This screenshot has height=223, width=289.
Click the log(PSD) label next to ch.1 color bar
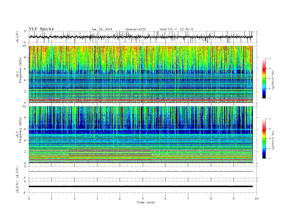pos(273,79)
